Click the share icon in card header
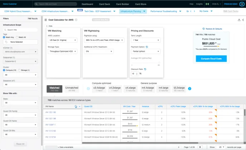 pos(243,20)
